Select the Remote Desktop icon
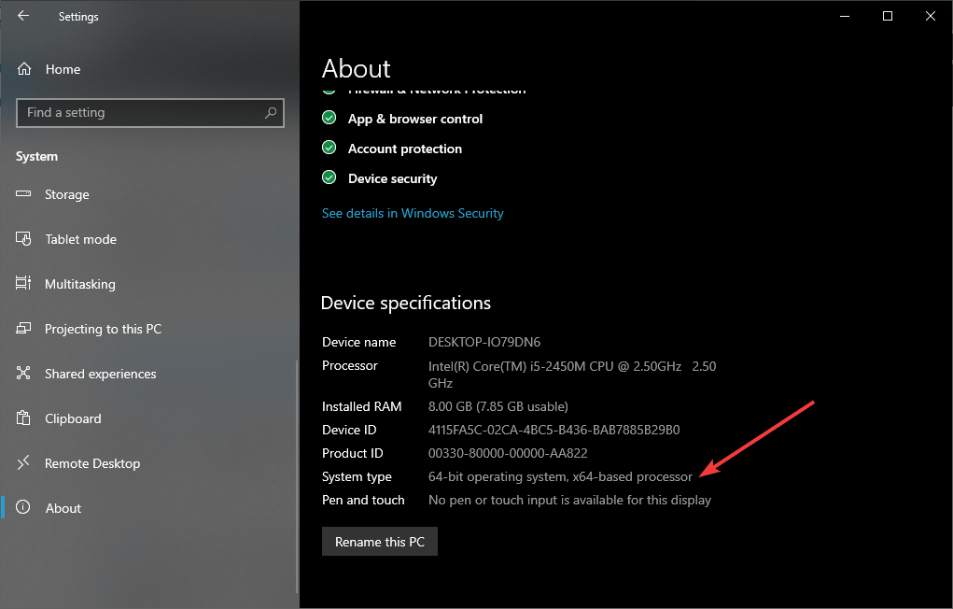 pos(25,463)
